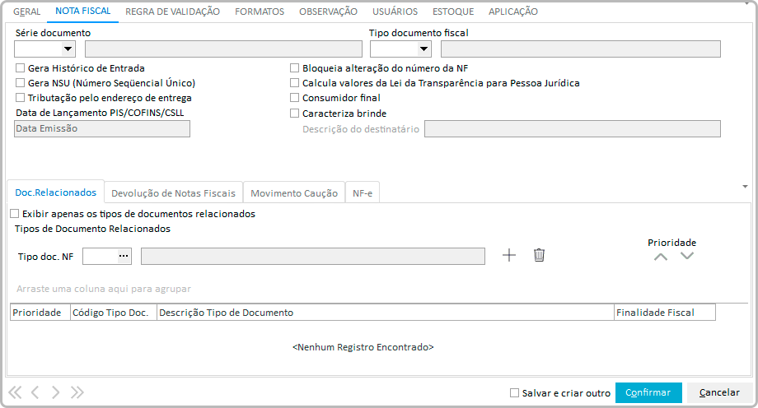
Task: Enable Caracteriza brinde checkbox
Action: coord(294,113)
